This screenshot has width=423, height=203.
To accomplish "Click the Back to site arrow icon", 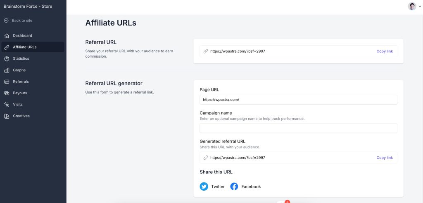I will pyautogui.click(x=6, y=21).
